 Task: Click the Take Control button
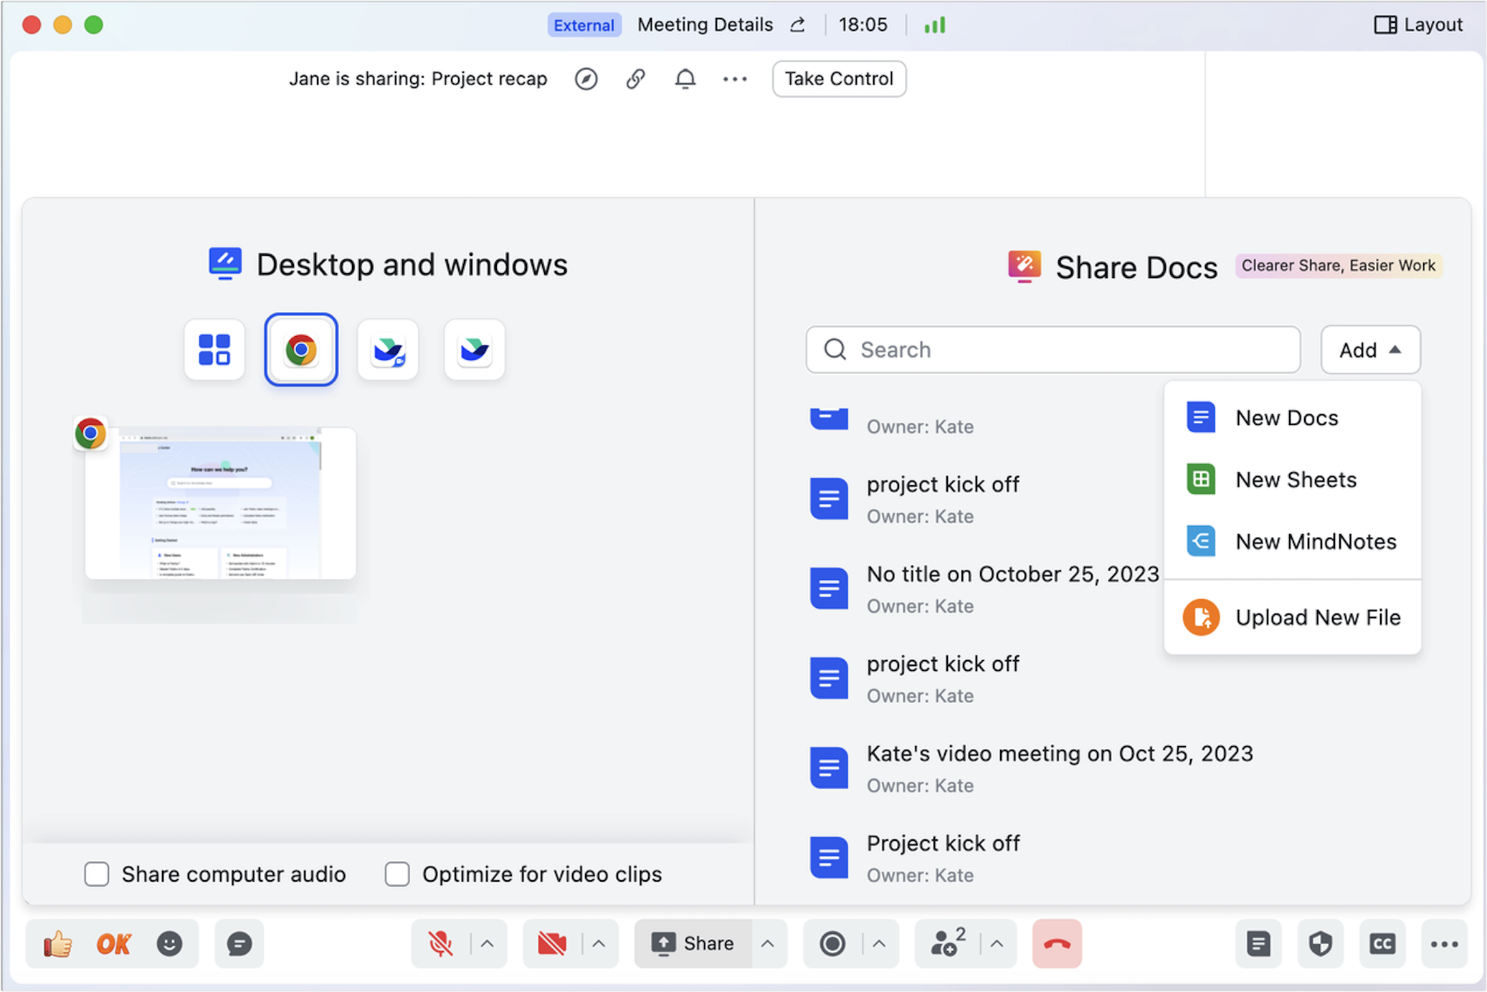click(839, 79)
